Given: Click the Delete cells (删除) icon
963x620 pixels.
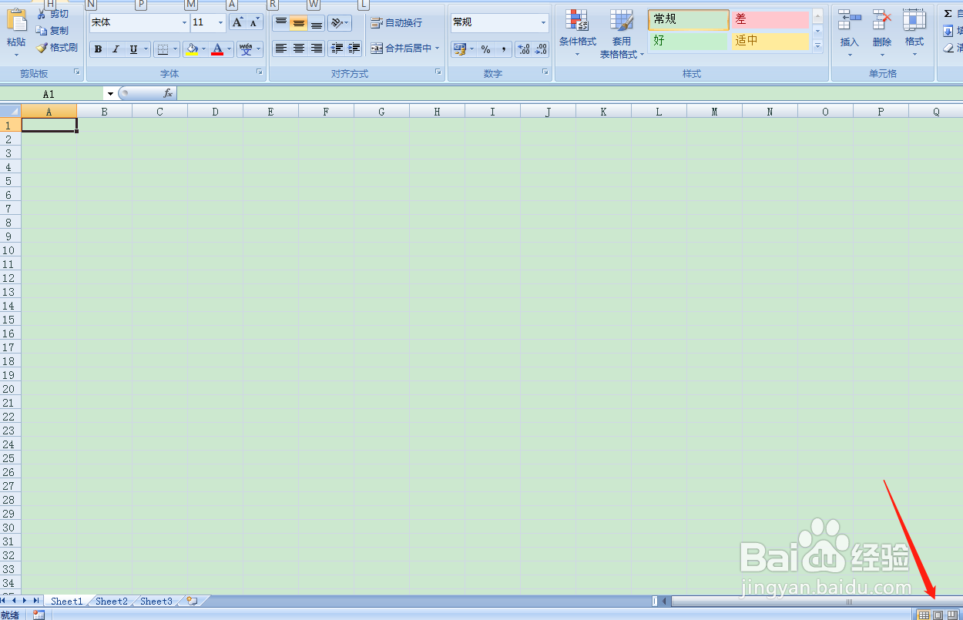Looking at the screenshot, I should click(882, 20).
